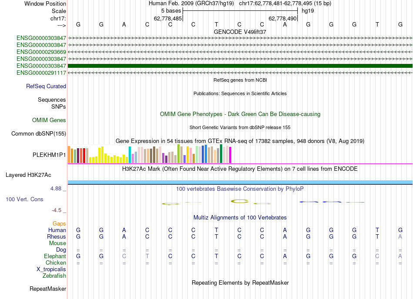Click the 'RefSeq genes from NCBI' title
Viewport: 413px width, 299px height.
pos(240,80)
